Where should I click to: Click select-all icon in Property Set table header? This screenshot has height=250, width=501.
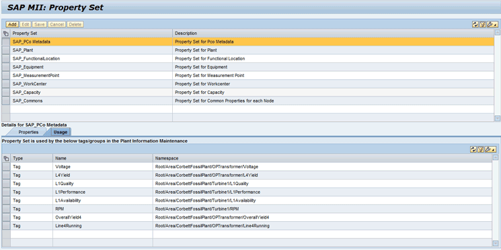(x=6, y=33)
